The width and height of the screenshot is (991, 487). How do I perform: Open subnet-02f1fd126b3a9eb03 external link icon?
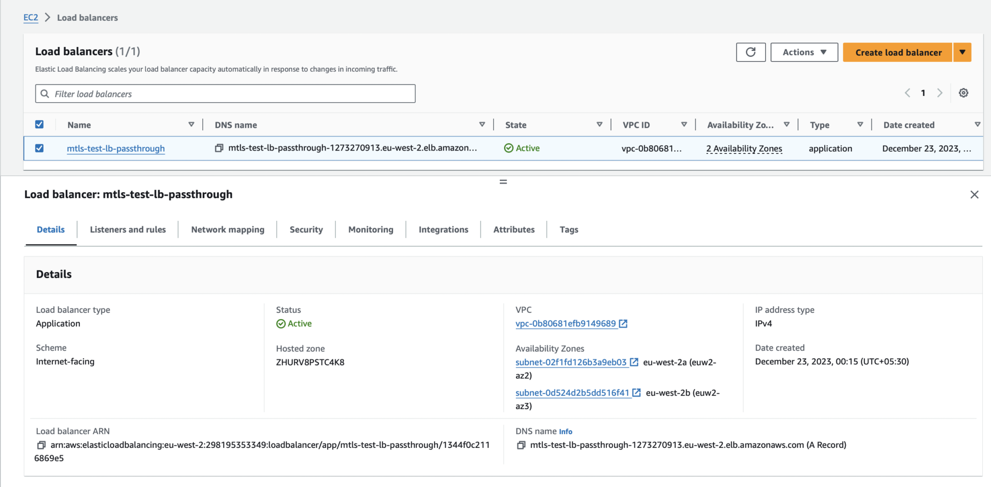tap(634, 362)
